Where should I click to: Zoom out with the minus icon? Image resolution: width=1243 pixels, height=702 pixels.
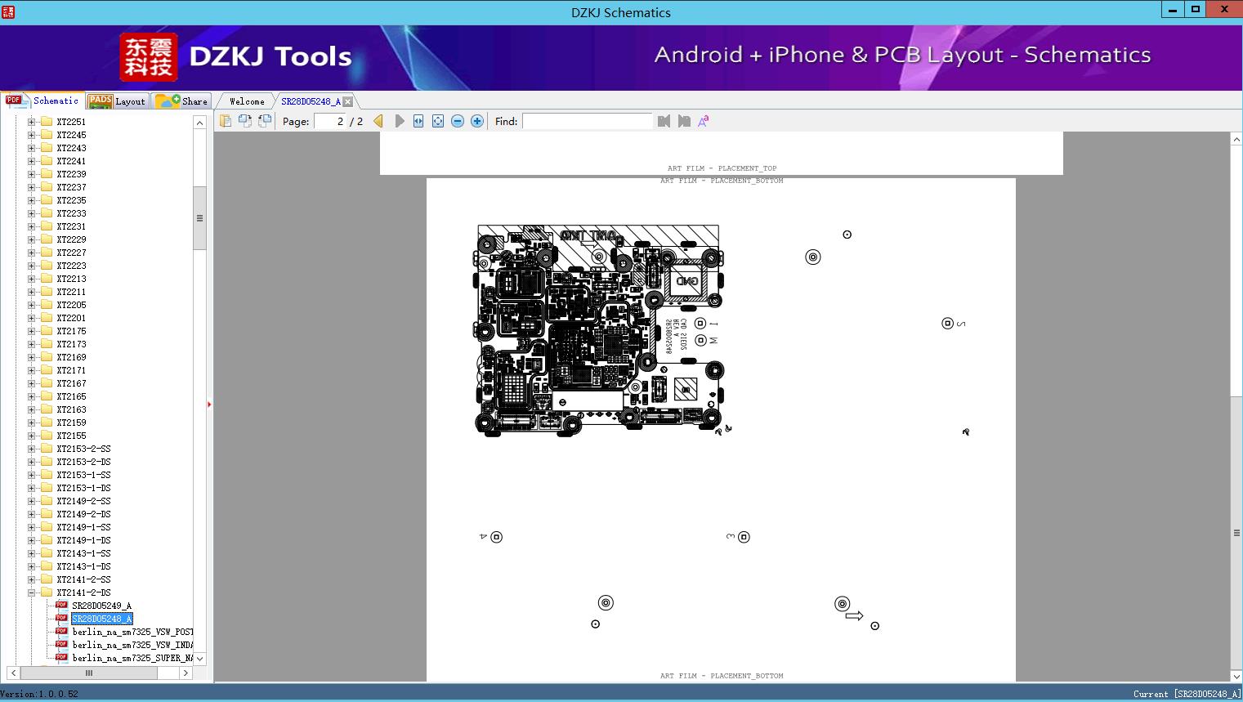point(458,121)
